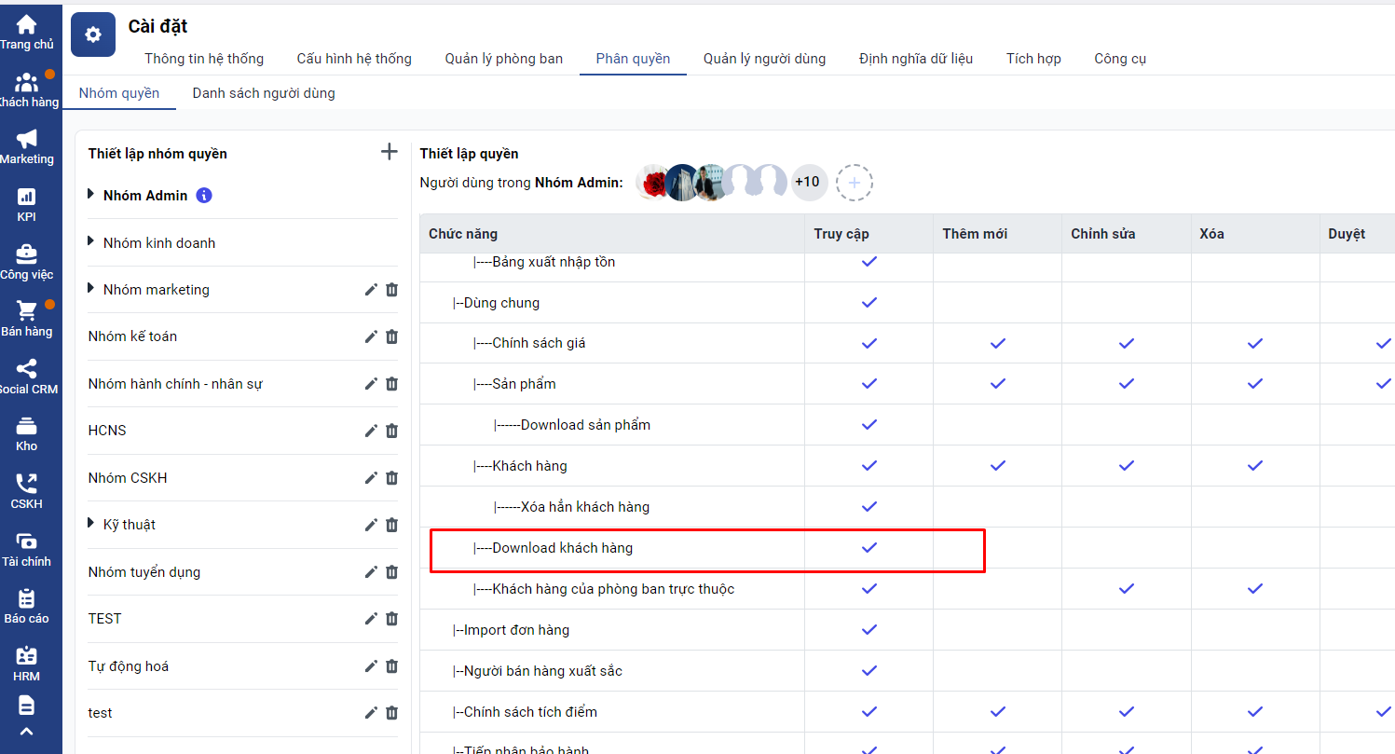Viewport: 1395px width, 754px height.
Task: Click the KPI chart icon in sidebar
Action: (27, 198)
